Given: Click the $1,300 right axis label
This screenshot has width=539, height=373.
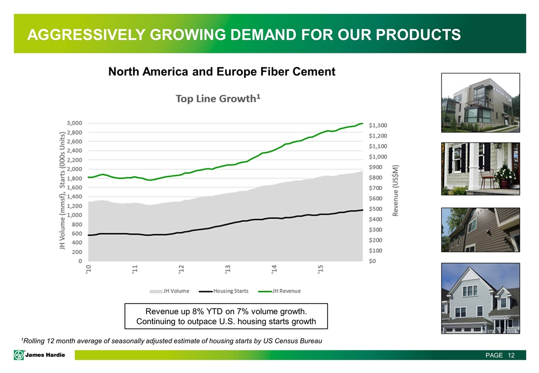Looking at the screenshot, I should click(377, 125).
